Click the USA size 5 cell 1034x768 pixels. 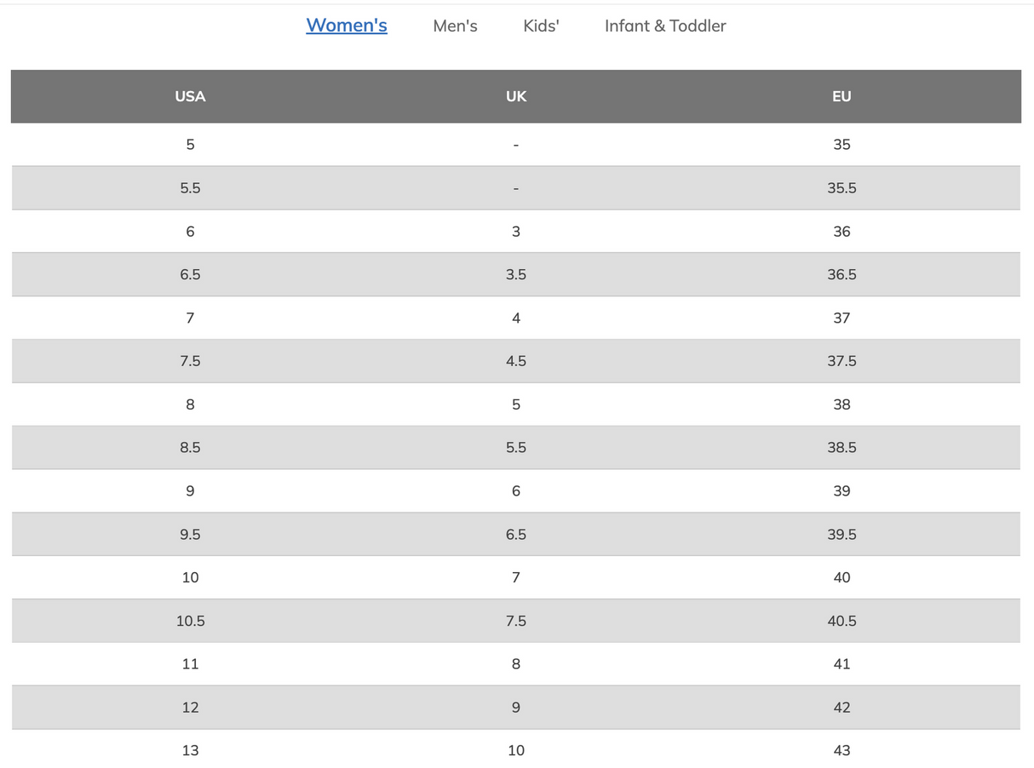190,145
